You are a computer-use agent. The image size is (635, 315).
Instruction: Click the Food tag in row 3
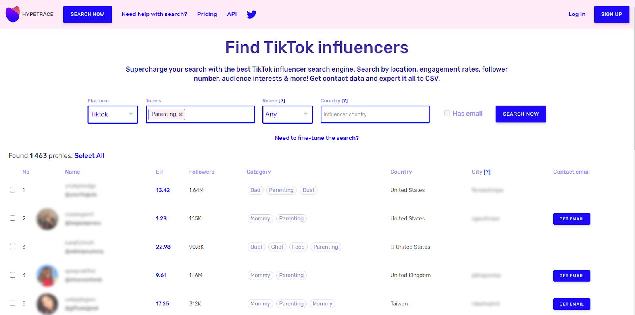[x=298, y=247]
